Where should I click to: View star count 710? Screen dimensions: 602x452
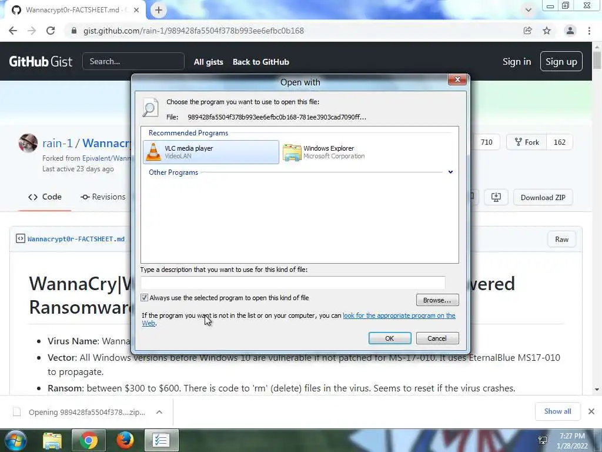pos(486,142)
